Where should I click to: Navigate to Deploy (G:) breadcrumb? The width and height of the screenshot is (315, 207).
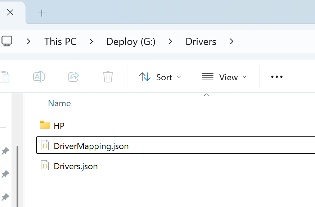tap(131, 42)
